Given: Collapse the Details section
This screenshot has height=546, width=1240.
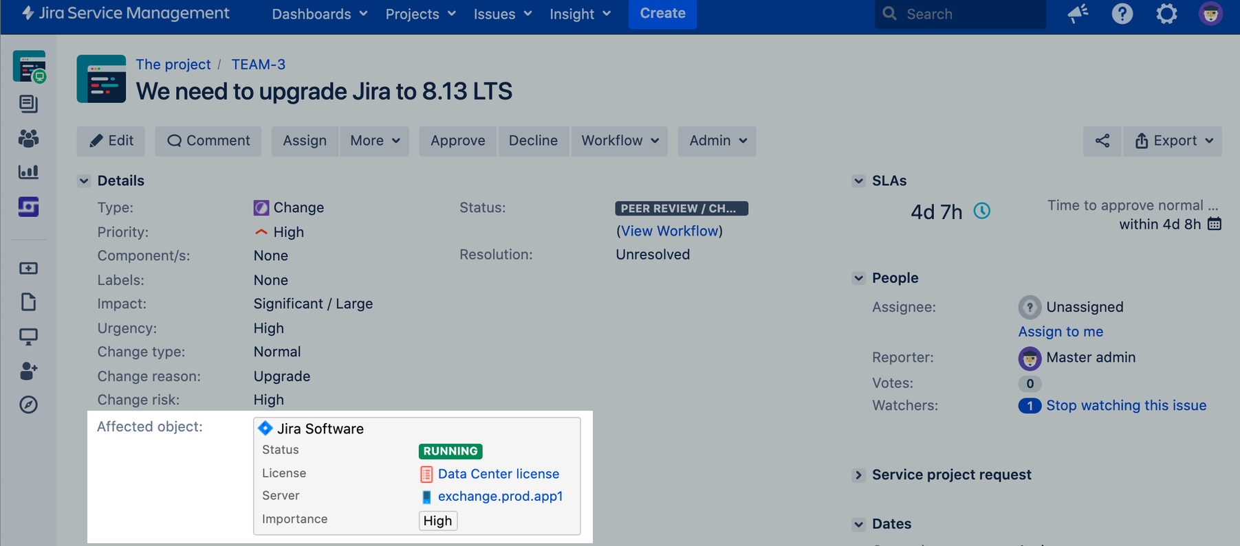Looking at the screenshot, I should pos(84,181).
